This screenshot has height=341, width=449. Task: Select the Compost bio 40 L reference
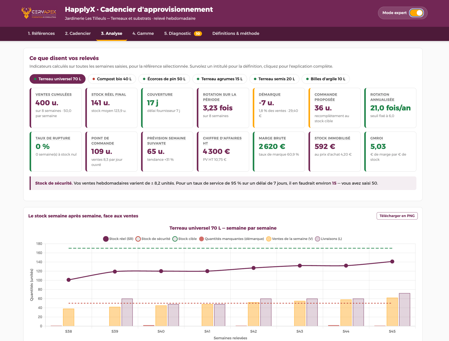(x=112, y=79)
